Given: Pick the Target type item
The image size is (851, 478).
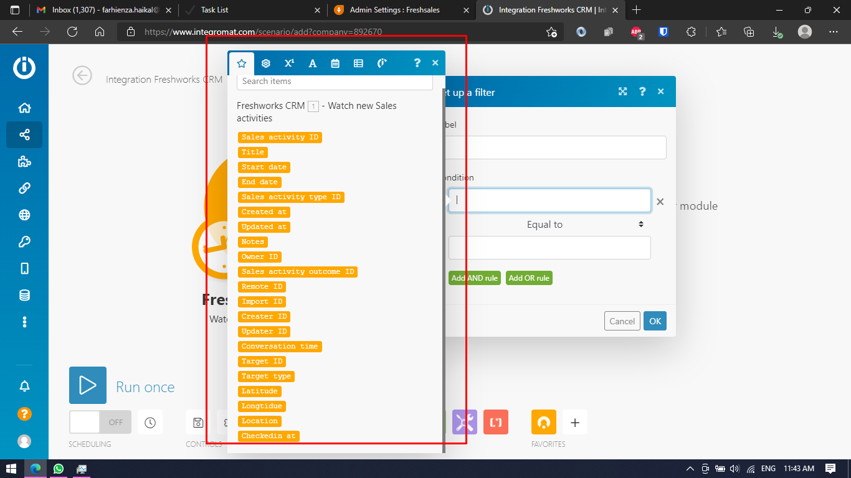Looking at the screenshot, I should [266, 376].
